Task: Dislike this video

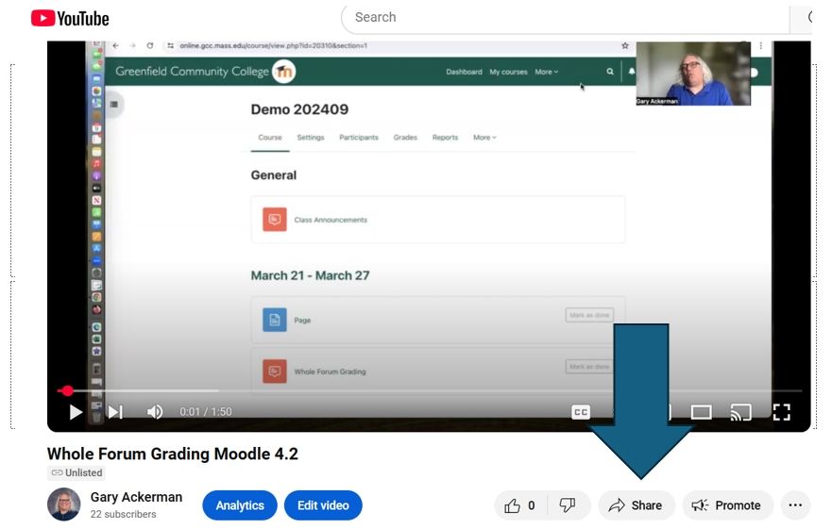Action: point(568,505)
